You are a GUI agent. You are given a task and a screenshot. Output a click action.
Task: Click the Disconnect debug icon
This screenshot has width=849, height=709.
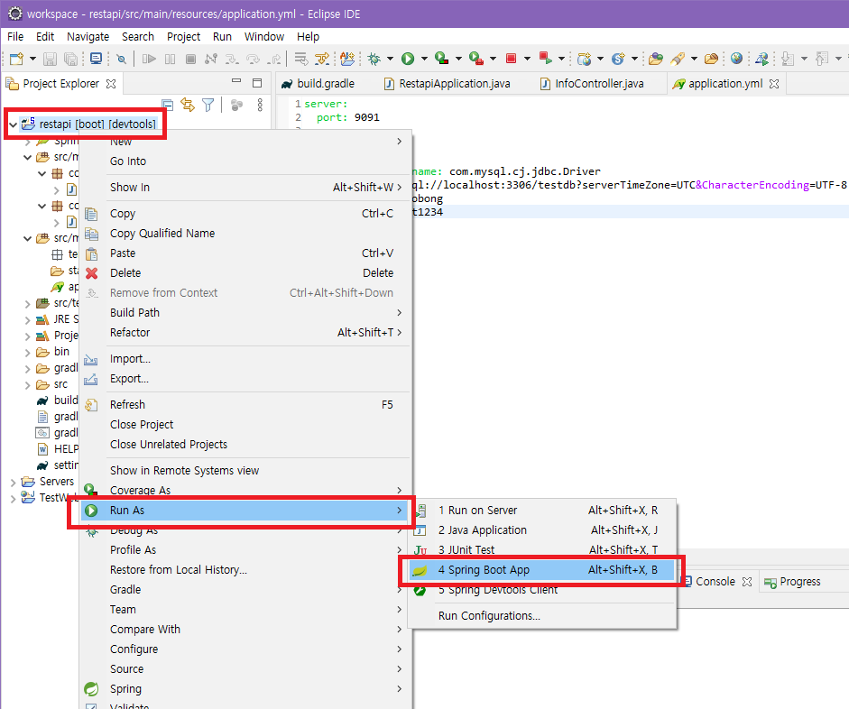[211, 59]
